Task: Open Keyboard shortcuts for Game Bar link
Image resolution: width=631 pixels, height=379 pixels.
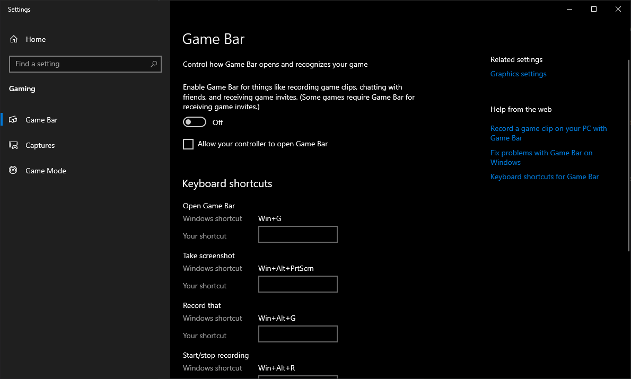Action: coord(544,177)
